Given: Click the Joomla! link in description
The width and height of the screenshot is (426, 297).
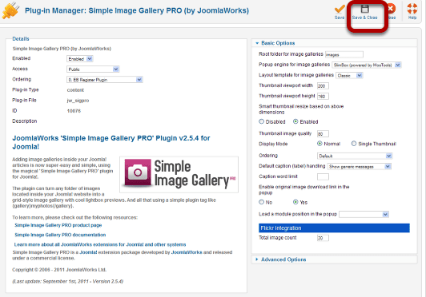Looking at the screenshot, I should [x=88, y=252].
